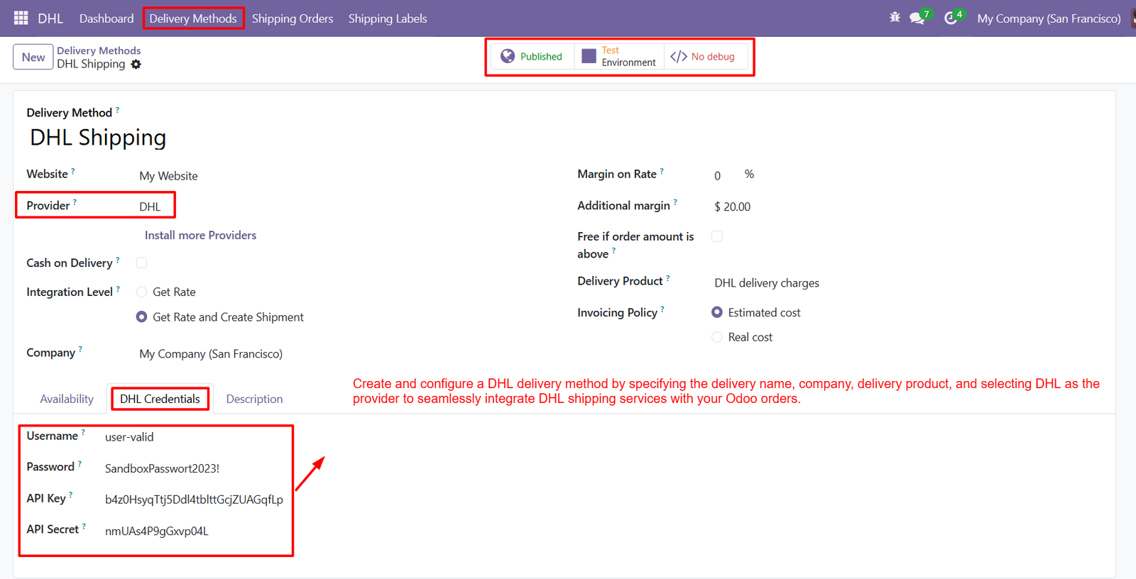Open the Delivery Methods menu
This screenshot has width=1136, height=579.
[193, 18]
